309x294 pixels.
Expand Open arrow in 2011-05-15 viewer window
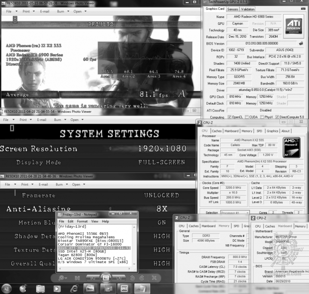tap(85, 11)
